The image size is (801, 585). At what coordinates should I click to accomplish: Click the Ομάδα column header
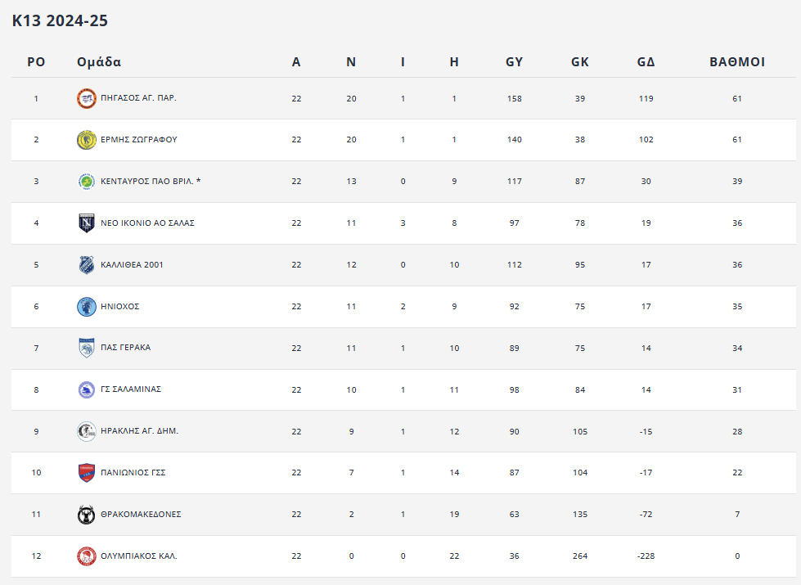99,62
